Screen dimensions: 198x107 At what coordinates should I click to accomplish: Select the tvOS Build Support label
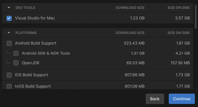[33, 86]
